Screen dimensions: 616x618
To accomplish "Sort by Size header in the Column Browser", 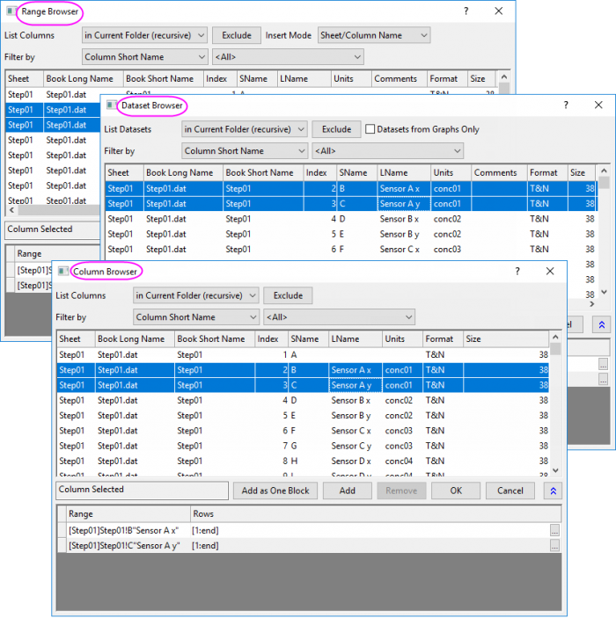I will (x=505, y=339).
